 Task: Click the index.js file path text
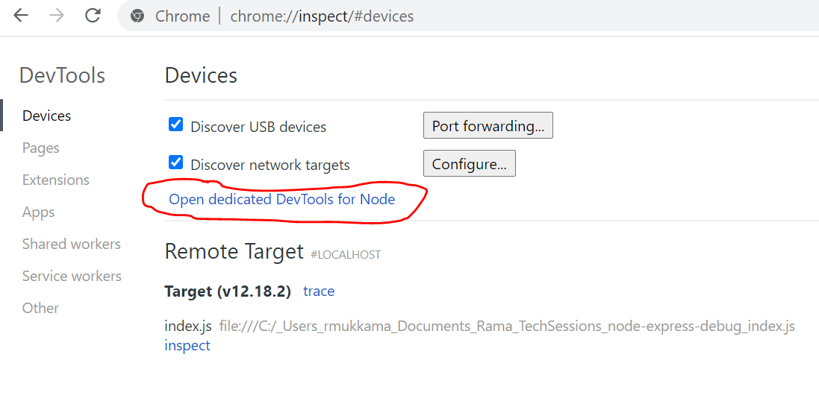point(507,326)
